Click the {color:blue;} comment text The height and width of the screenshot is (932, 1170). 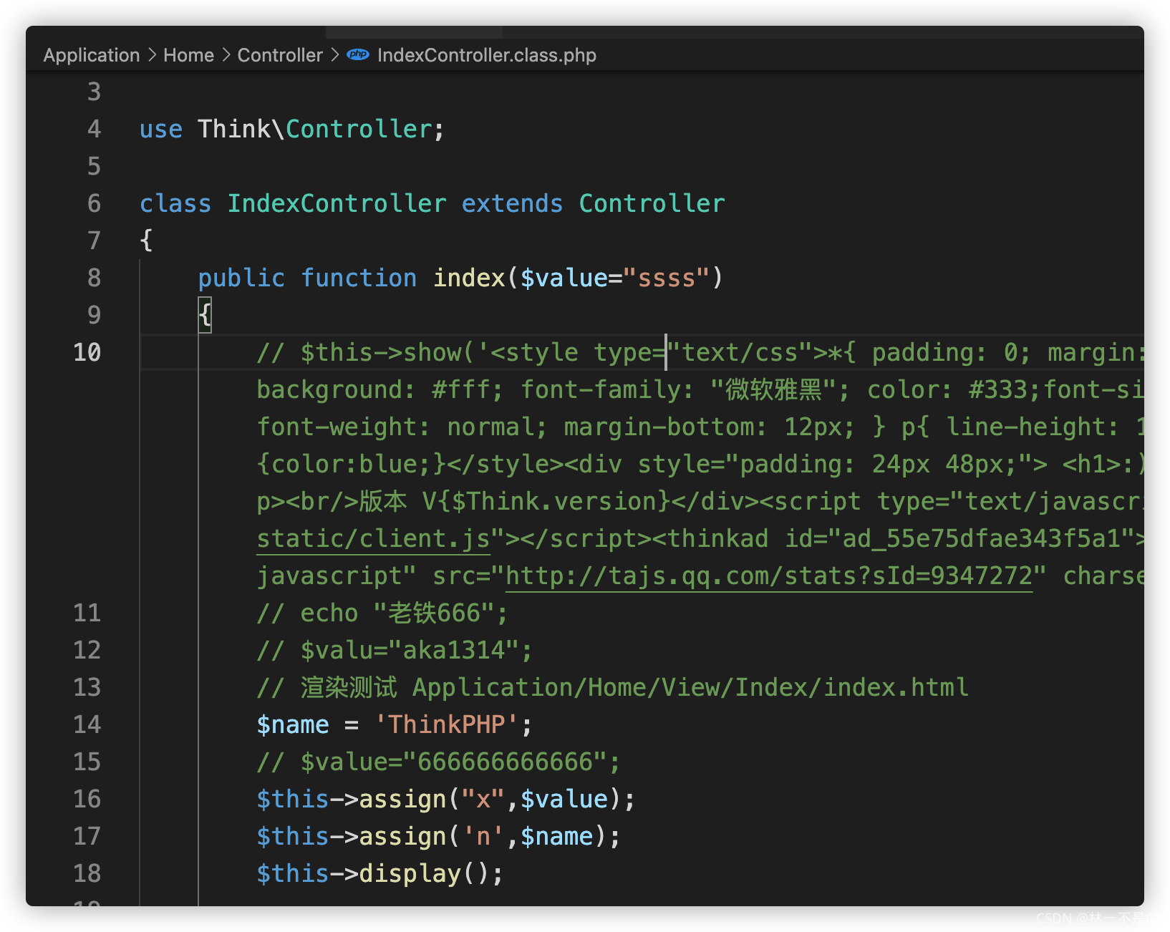(352, 465)
